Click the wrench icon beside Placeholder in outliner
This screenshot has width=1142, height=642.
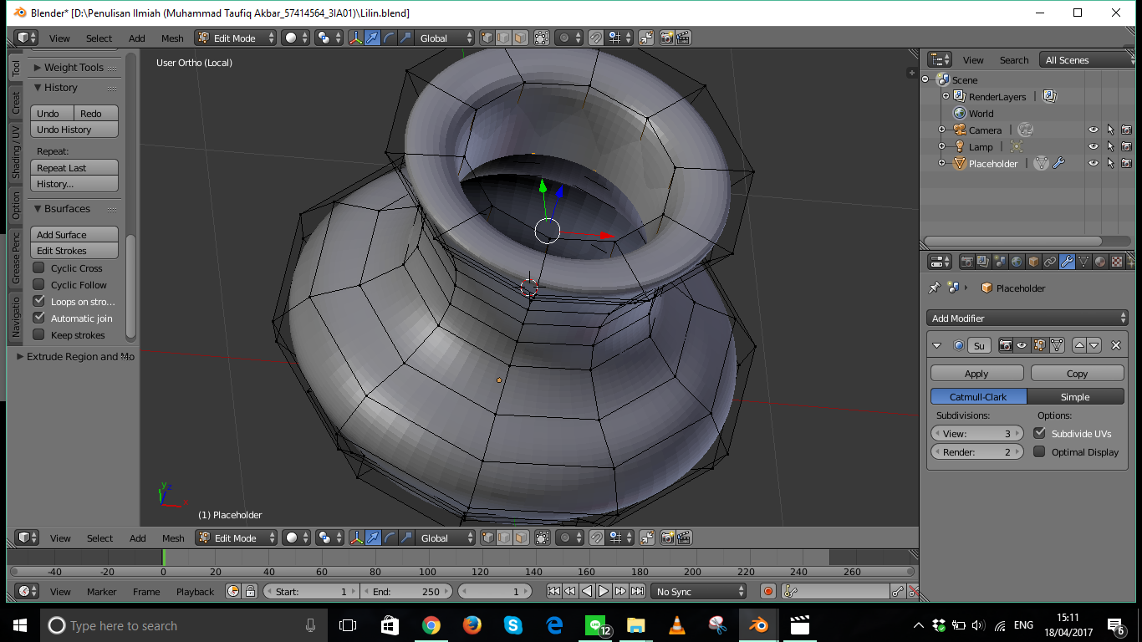(1058, 164)
